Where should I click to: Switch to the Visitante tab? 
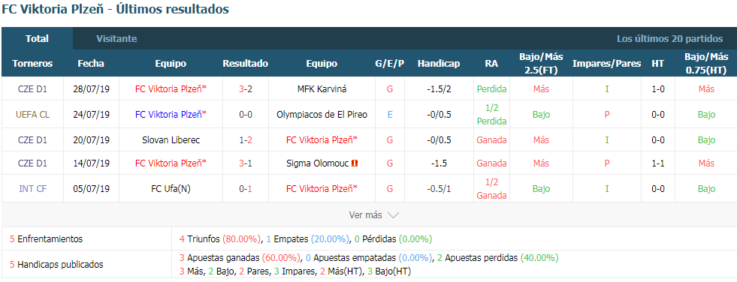click(x=116, y=39)
